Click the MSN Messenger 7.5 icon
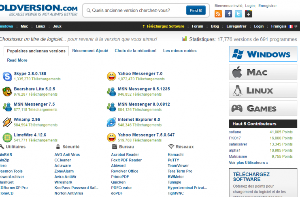The image size is (300, 197). click(x=7, y=107)
